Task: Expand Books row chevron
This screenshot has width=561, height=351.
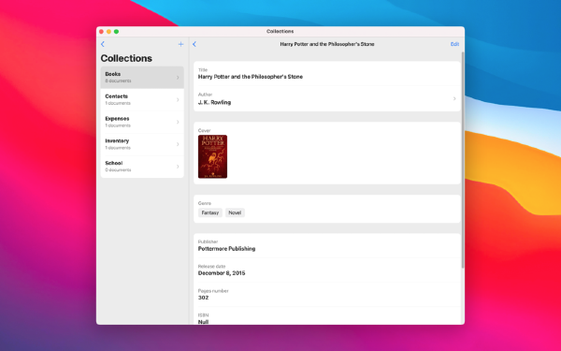Action: click(x=178, y=78)
